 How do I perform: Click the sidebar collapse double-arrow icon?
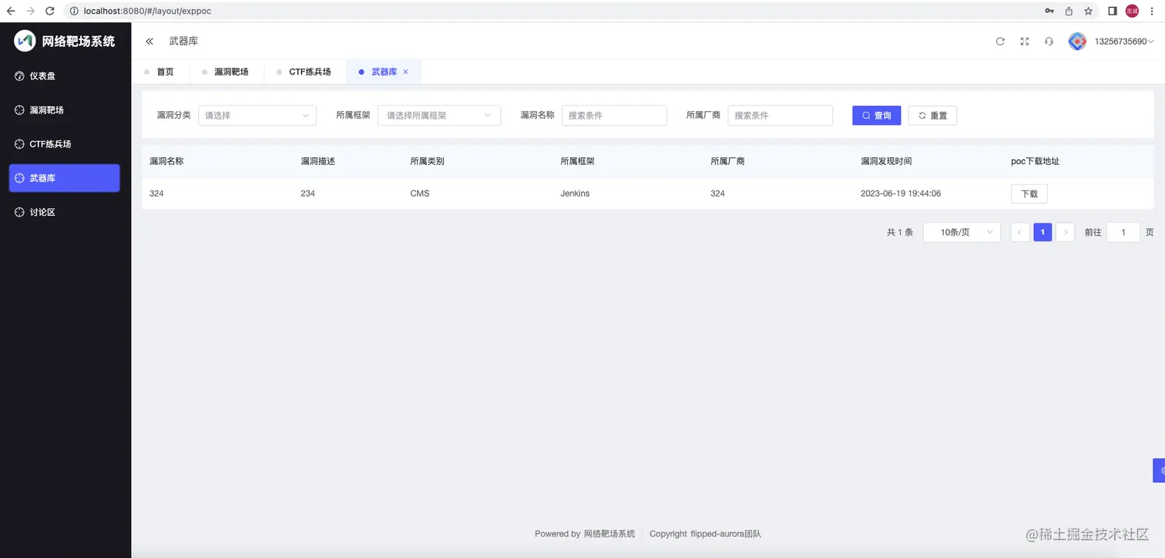click(x=149, y=41)
